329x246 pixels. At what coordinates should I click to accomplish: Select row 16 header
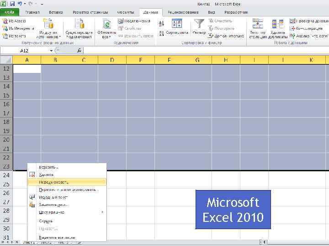coord(6,104)
